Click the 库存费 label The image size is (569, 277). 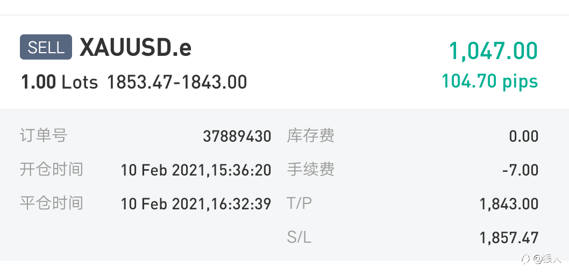[311, 136]
